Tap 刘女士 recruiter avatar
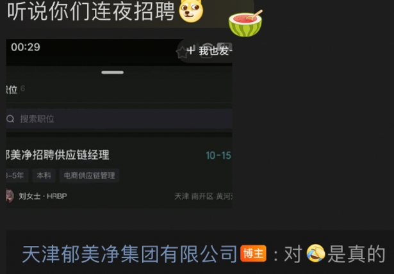 [10, 196]
